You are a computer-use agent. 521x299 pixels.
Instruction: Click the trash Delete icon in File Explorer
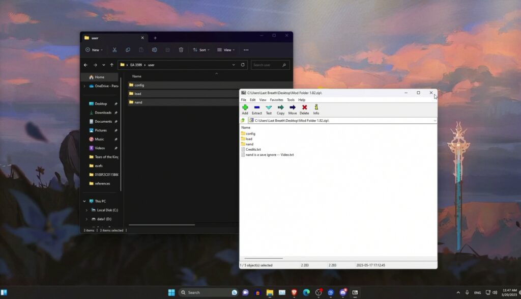point(181,50)
